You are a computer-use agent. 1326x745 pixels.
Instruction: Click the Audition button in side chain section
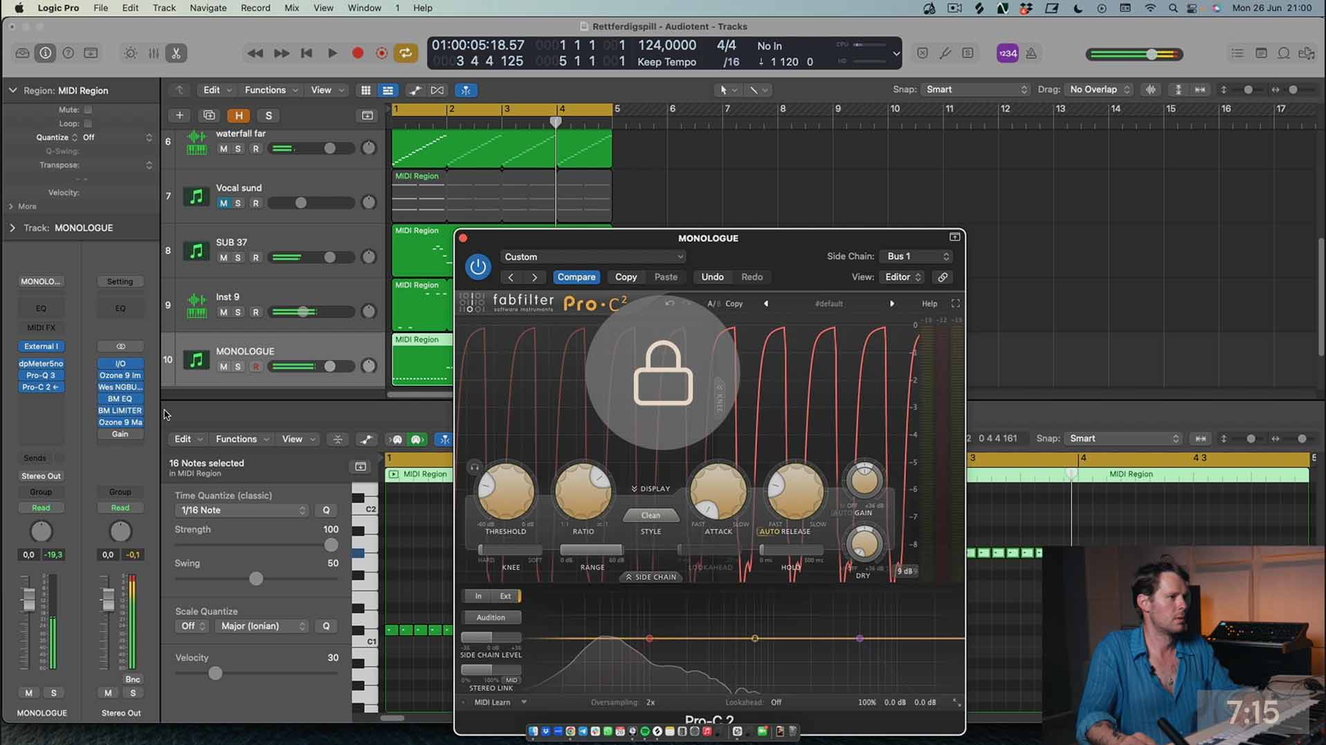pos(490,618)
